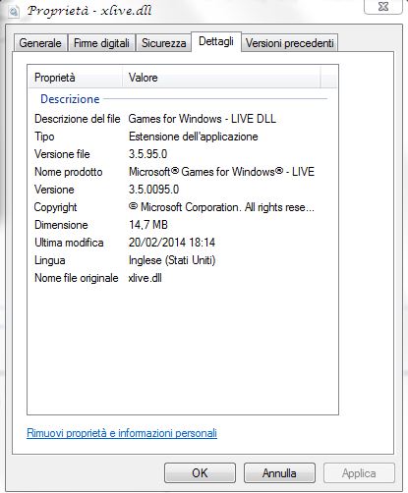Switch to the Generale tab
Viewport: 408px width, 493px height.
tap(40, 43)
